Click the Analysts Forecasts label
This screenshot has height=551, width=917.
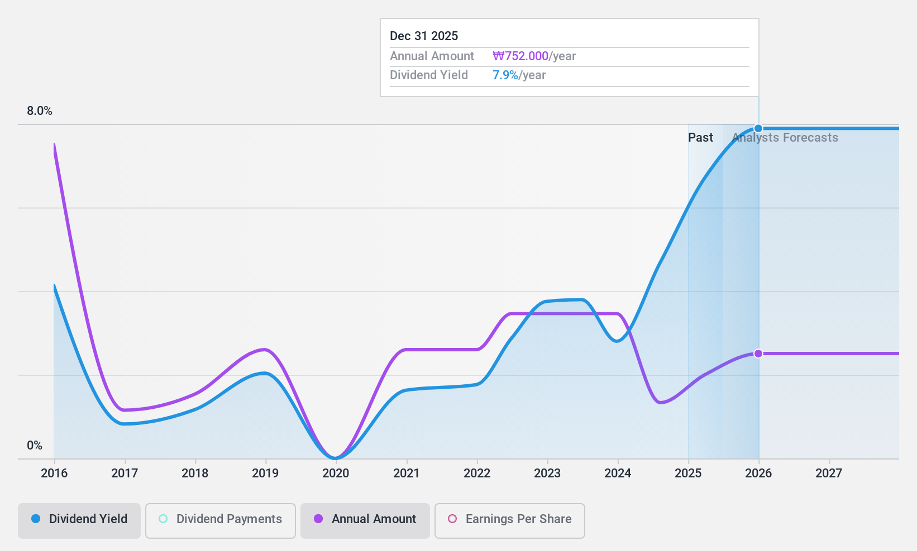point(785,138)
